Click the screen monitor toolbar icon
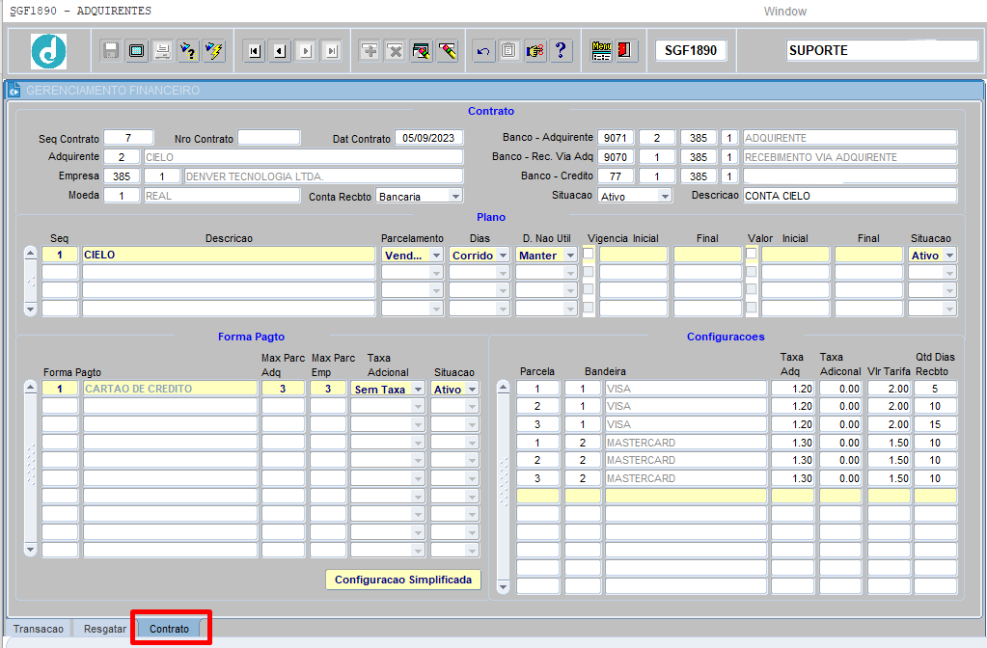Screen dimensions: 987x648 (137, 50)
